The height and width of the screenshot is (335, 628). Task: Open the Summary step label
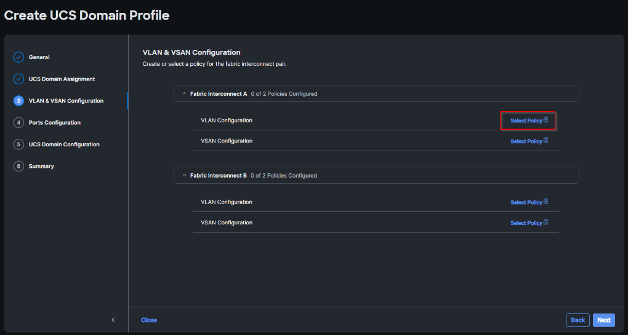point(41,166)
